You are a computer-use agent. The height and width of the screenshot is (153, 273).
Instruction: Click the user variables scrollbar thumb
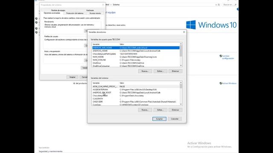tap(181, 51)
